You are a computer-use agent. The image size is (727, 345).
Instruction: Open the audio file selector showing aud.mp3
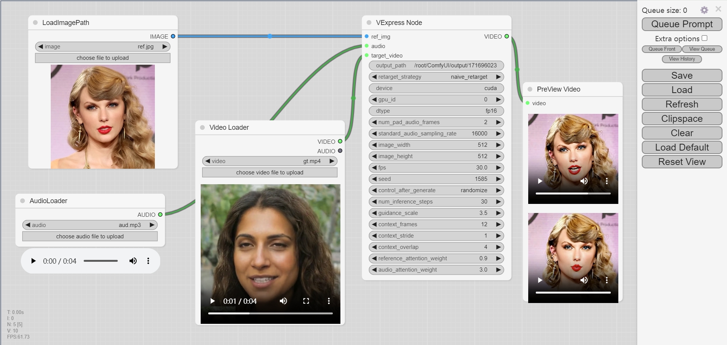pos(90,225)
